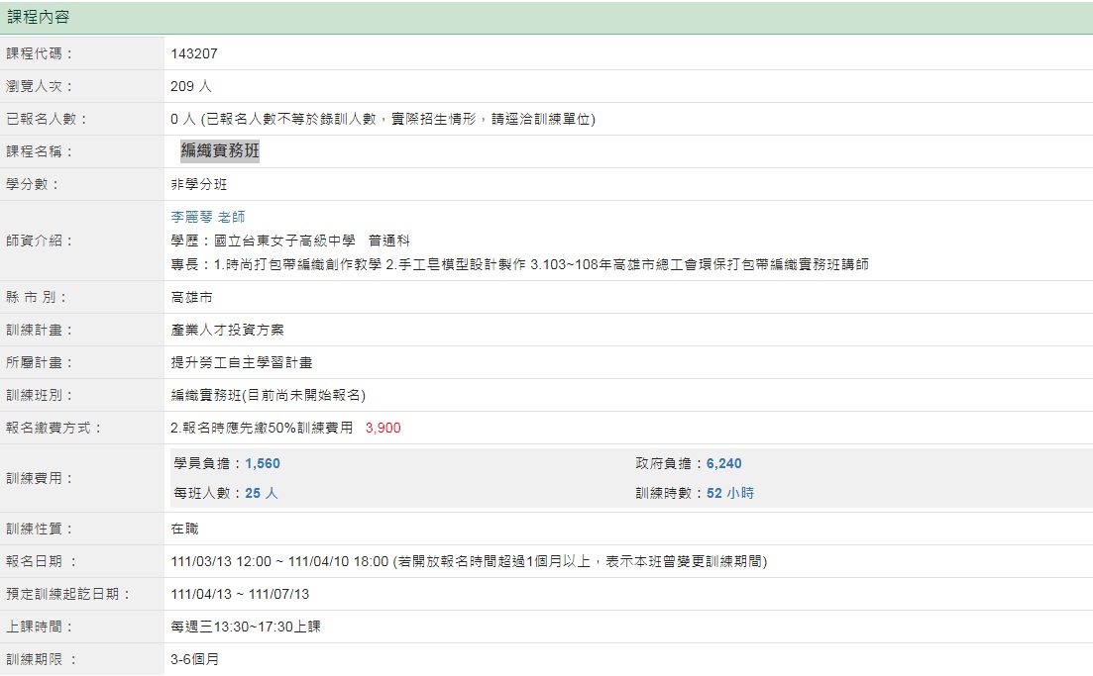Click the class time 每週三13:30~17:30上課
1093x676 pixels.
246,627
